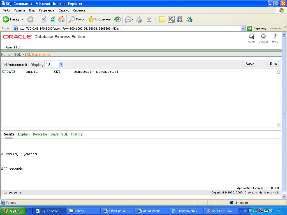Click the Kaspersky tray icon
Image resolution: width=287 pixels, height=215 pixels.
click(x=261, y=211)
